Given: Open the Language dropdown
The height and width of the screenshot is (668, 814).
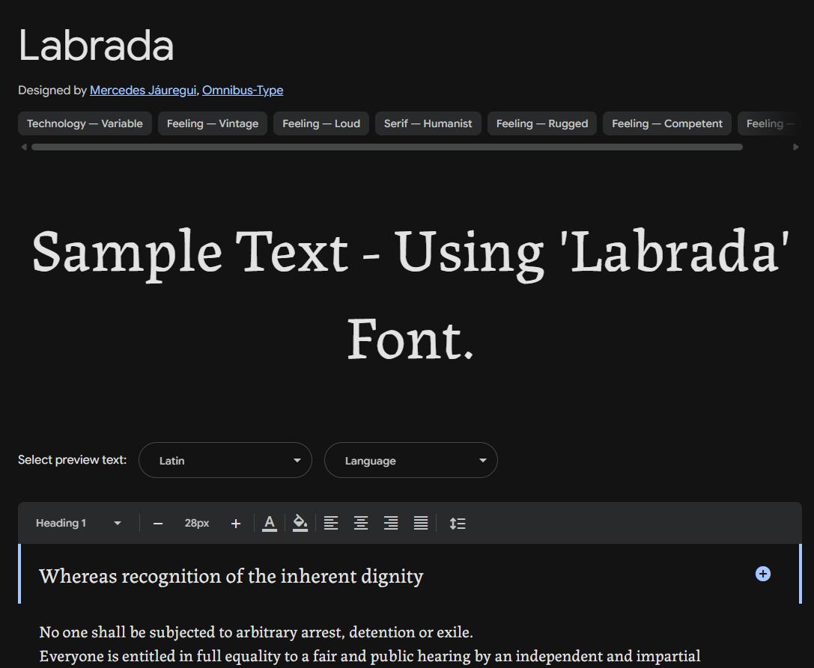Looking at the screenshot, I should [x=411, y=460].
